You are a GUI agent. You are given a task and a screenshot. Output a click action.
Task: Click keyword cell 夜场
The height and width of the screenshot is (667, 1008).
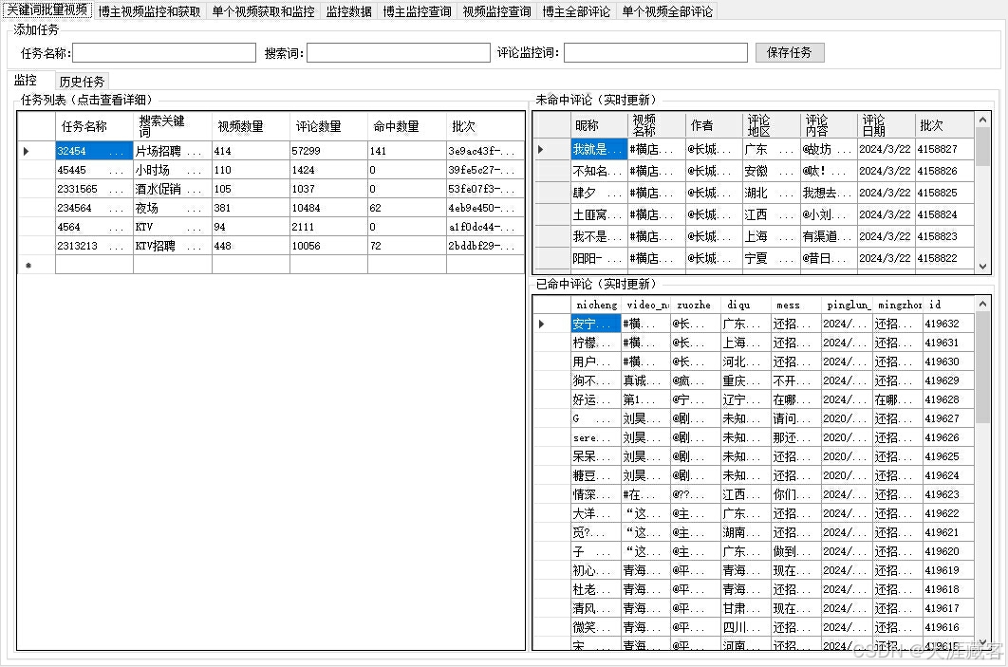point(173,208)
